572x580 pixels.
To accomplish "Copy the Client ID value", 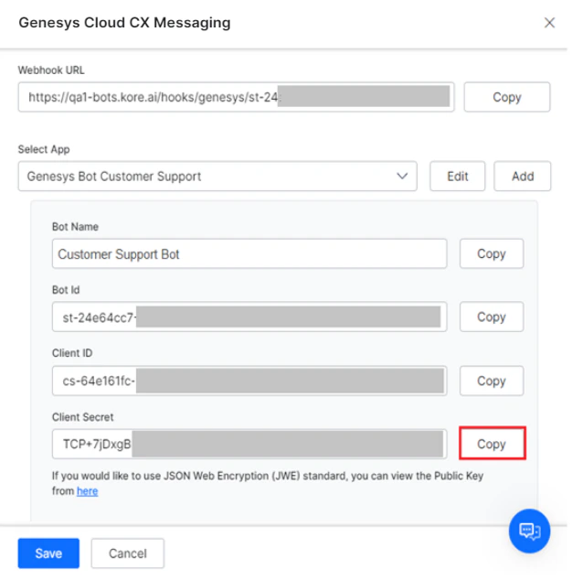I will tap(492, 381).
